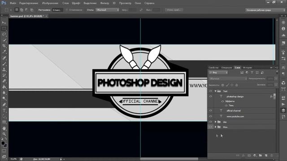Open the layer blend mode dropdown
Image resolution: width=287 pixels, height=161 pixels.
pos(228,79)
